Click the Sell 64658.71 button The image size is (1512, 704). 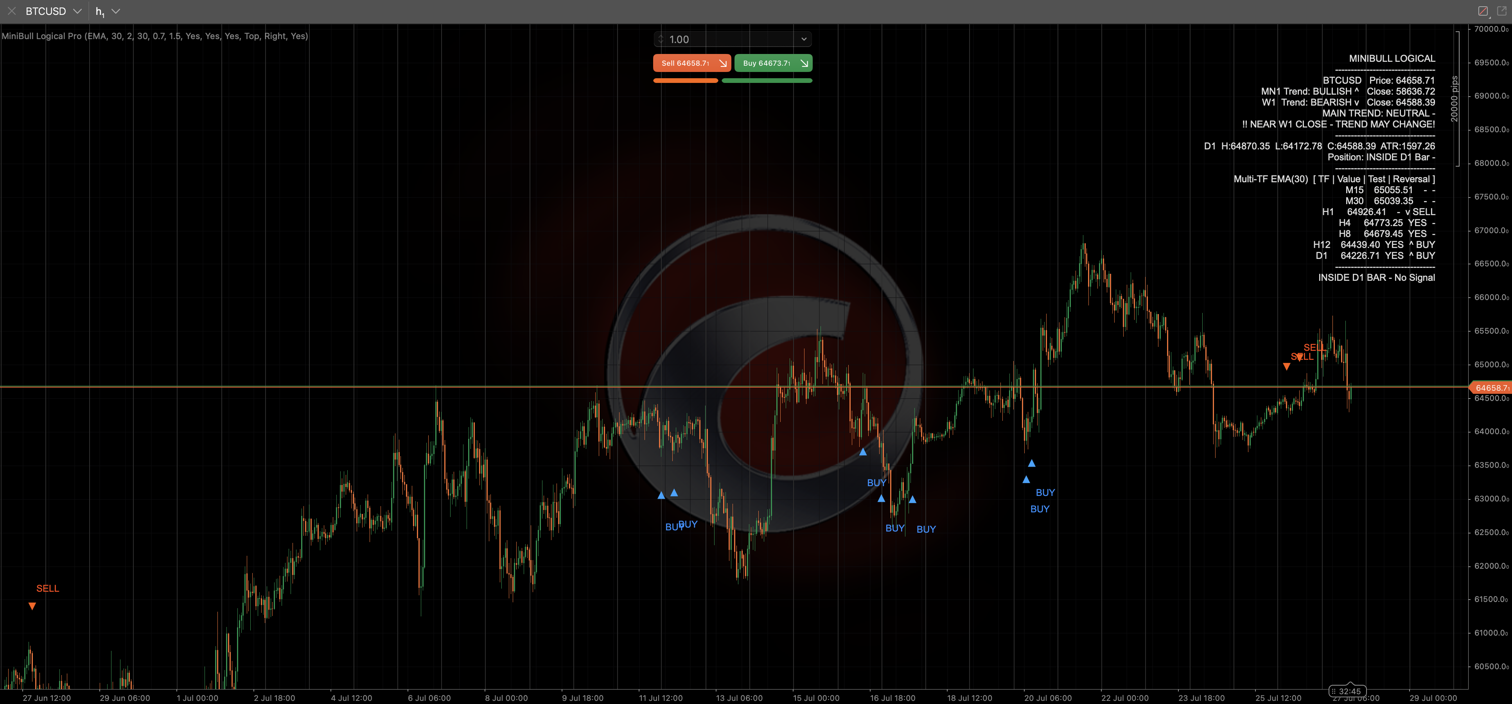click(692, 63)
